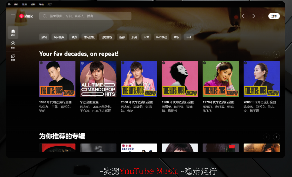Open The Hits: 90s Cantopop playlist cover
292x177 pixels.
point(57,79)
